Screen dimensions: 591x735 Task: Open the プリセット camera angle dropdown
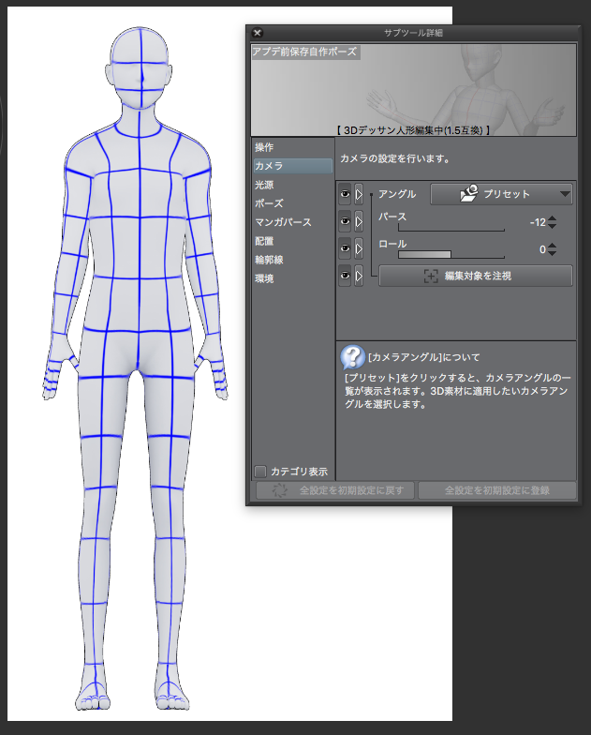[x=501, y=194]
